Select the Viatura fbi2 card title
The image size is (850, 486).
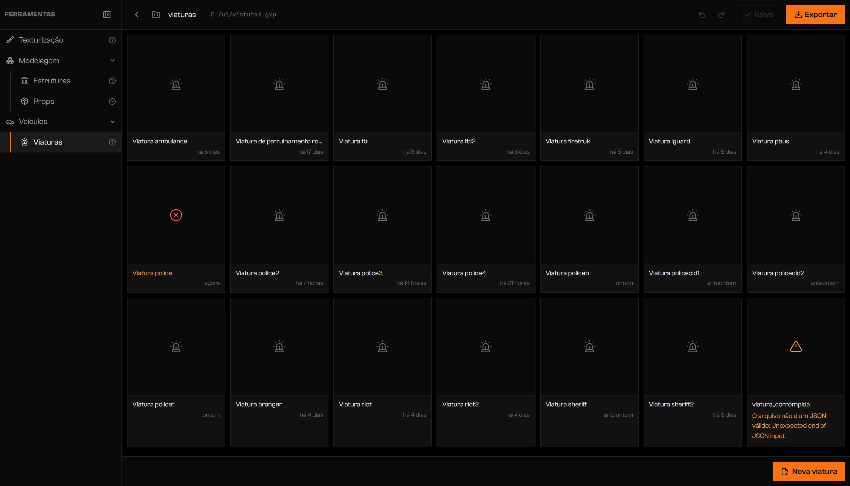pyautogui.click(x=459, y=141)
